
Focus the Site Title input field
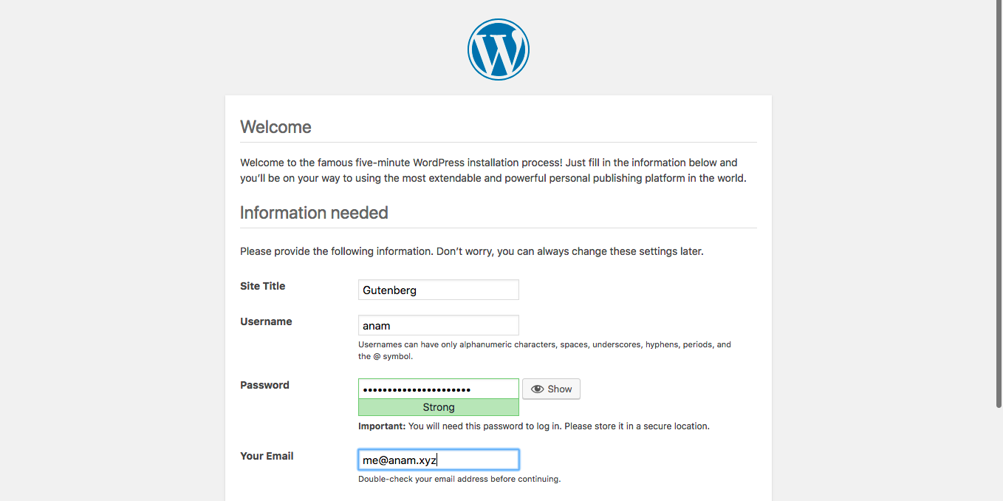[x=438, y=290]
